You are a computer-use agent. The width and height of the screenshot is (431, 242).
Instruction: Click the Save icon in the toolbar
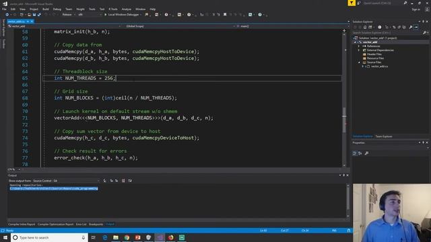coord(34,15)
